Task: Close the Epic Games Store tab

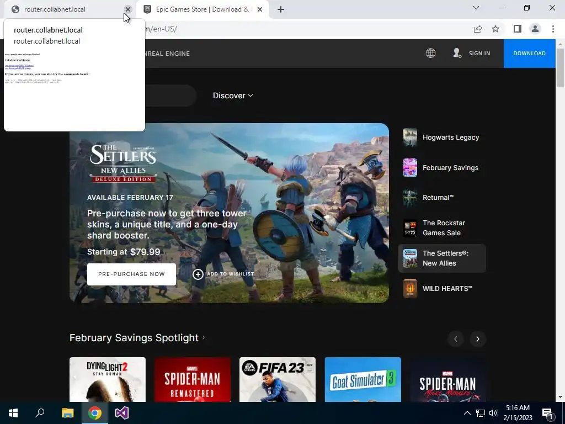Action: [x=260, y=9]
